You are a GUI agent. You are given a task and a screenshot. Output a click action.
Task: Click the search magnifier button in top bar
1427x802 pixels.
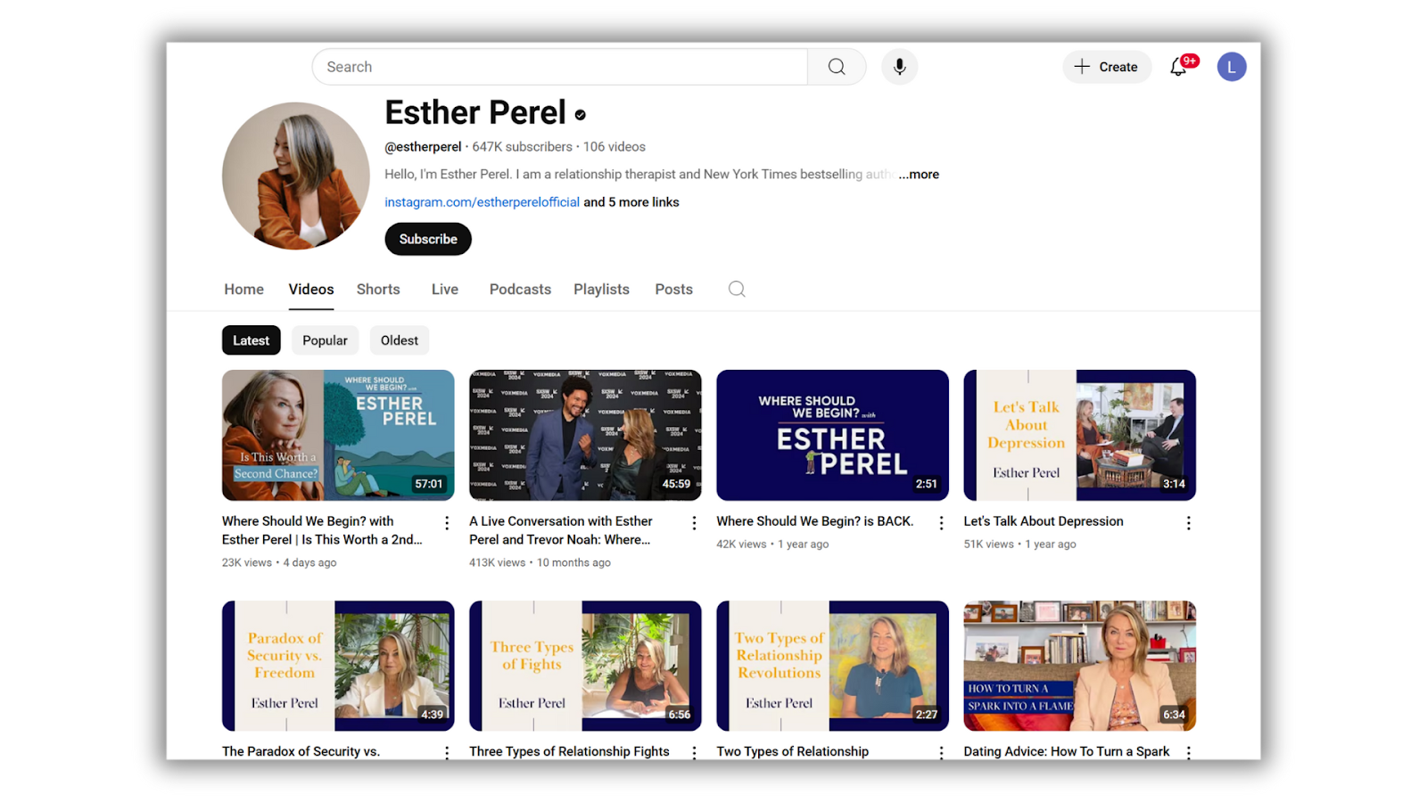[836, 67]
